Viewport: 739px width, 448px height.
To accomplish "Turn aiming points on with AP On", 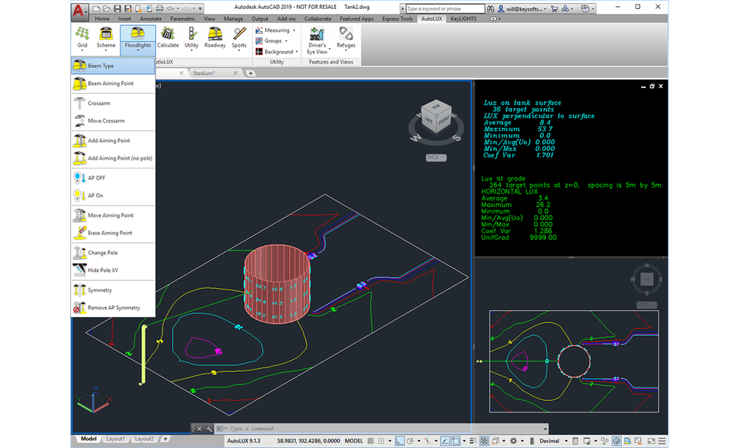I will point(113,195).
